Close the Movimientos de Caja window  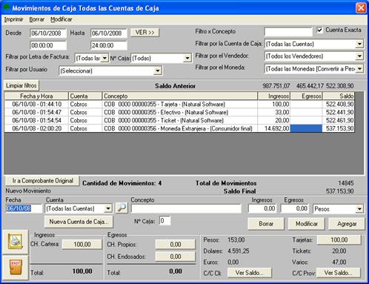tap(361, 8)
